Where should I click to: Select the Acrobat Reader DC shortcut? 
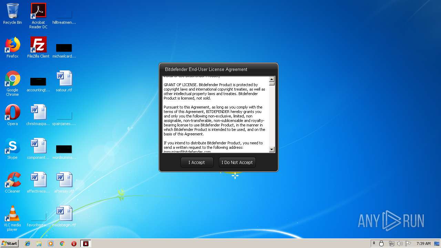point(38,16)
